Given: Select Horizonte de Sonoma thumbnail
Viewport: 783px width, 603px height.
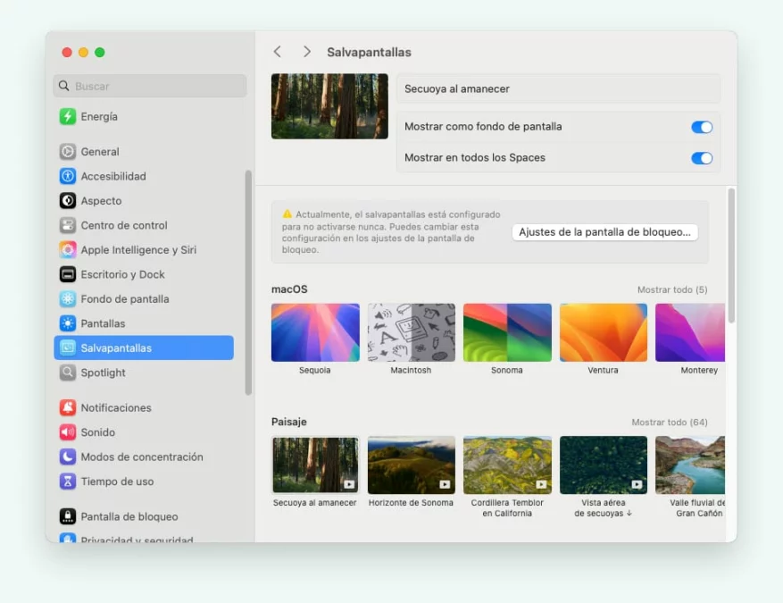Looking at the screenshot, I should click(411, 465).
